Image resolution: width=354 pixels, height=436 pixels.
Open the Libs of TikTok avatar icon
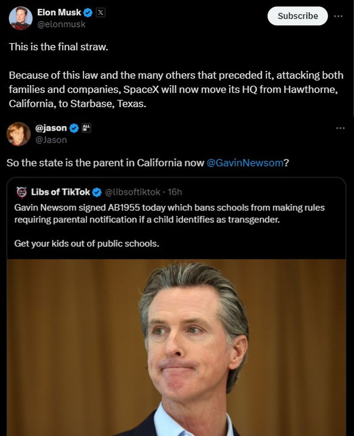21,192
